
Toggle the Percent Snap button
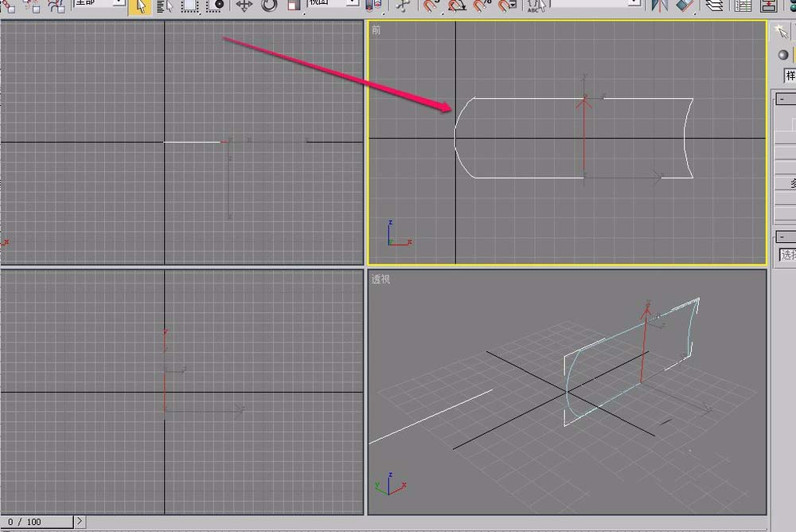[x=482, y=6]
